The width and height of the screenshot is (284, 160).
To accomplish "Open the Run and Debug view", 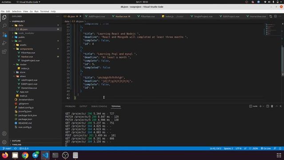I will (x=4, y=43).
